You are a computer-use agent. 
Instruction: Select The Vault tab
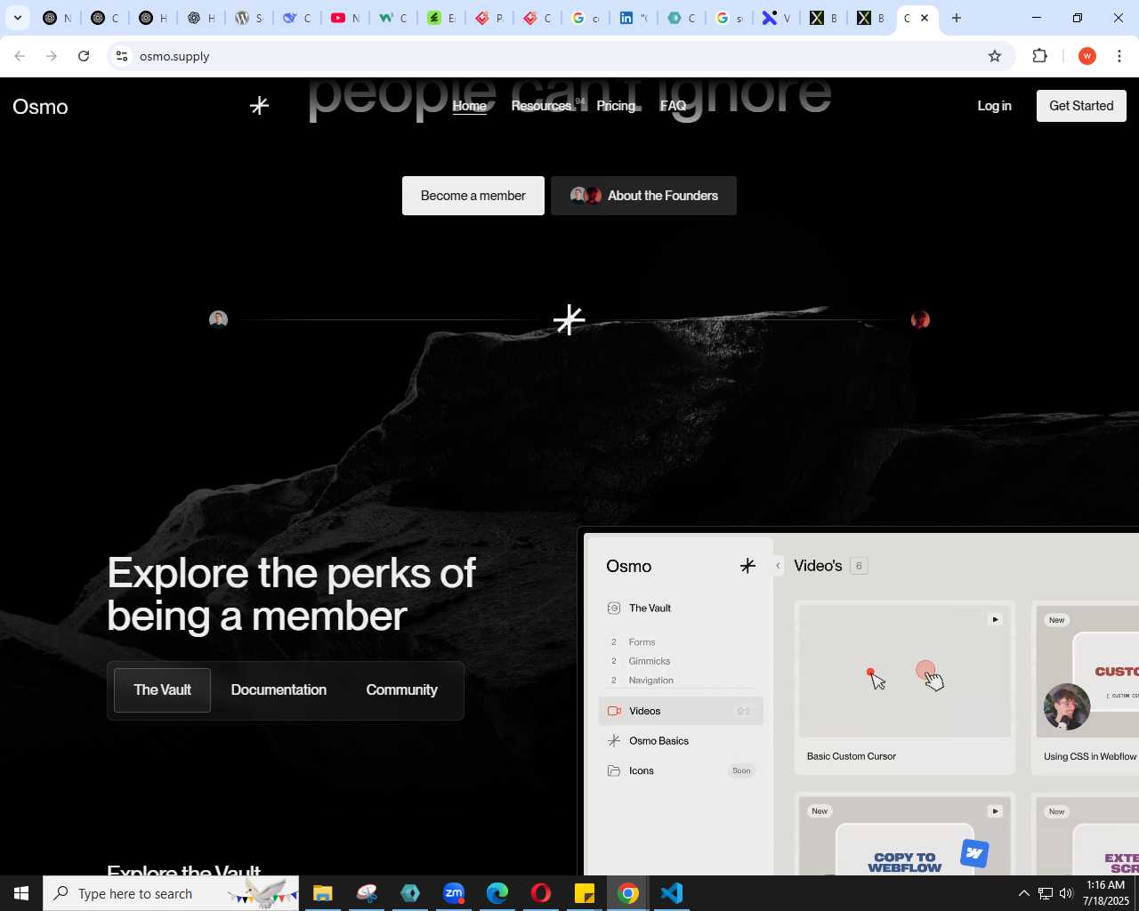tap(162, 690)
